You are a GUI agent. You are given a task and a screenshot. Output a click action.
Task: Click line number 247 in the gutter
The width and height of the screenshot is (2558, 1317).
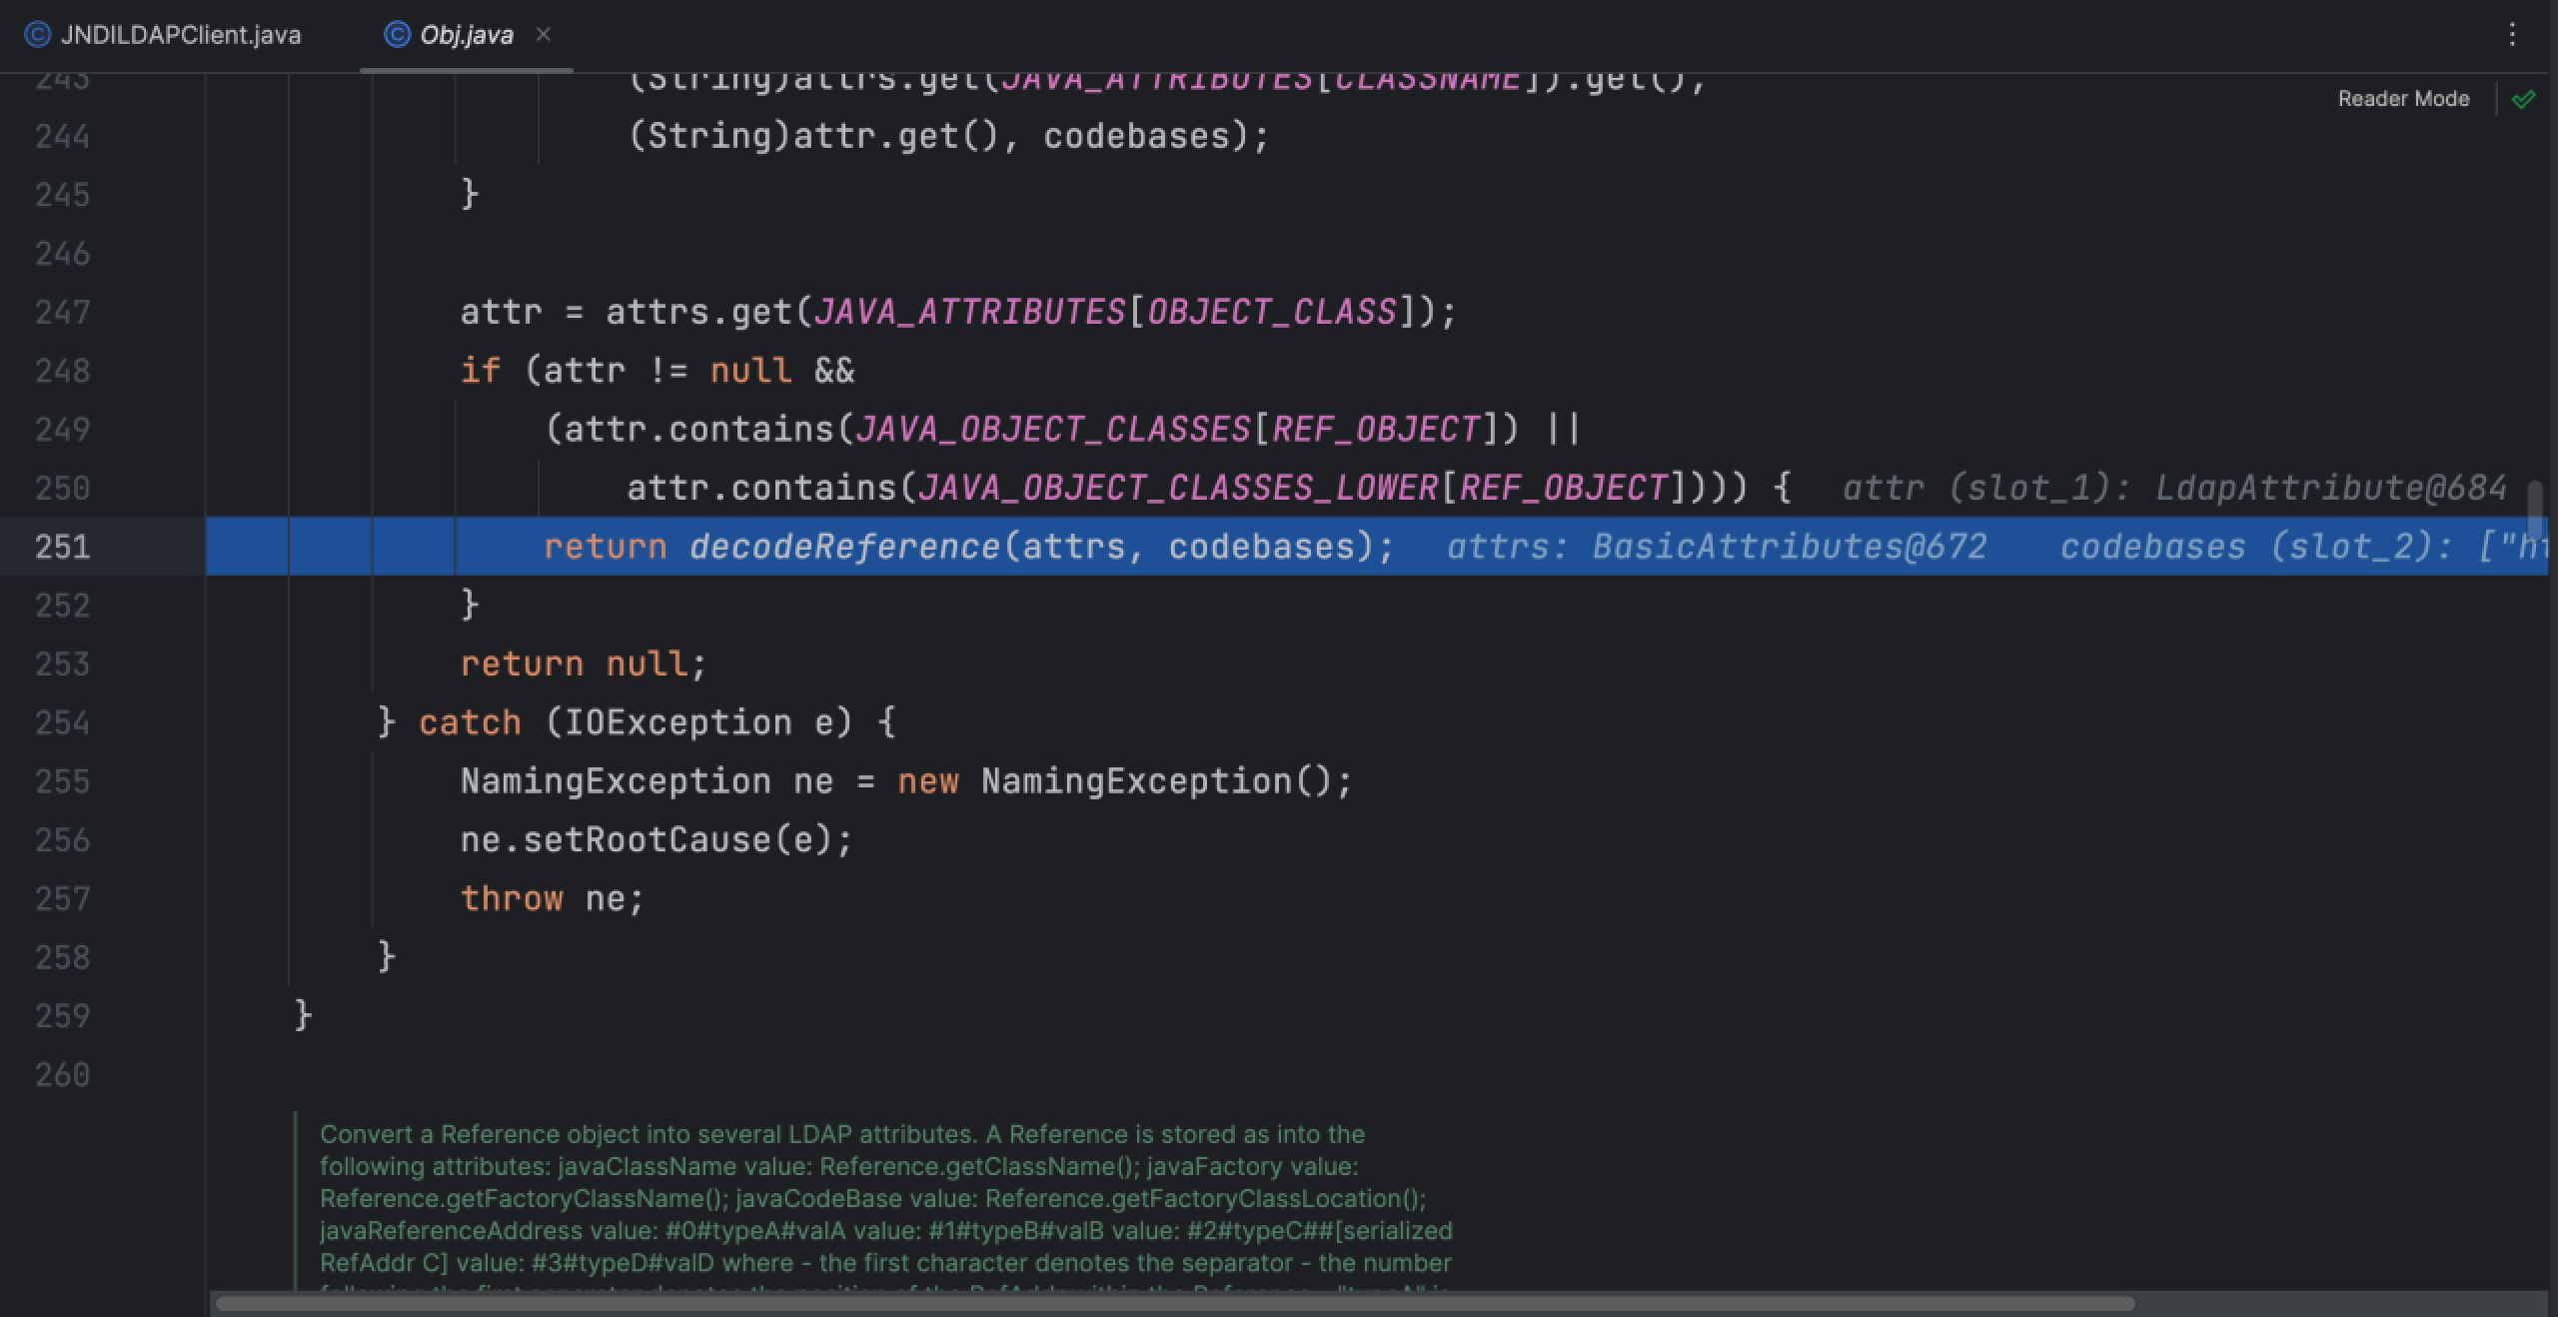(x=63, y=312)
